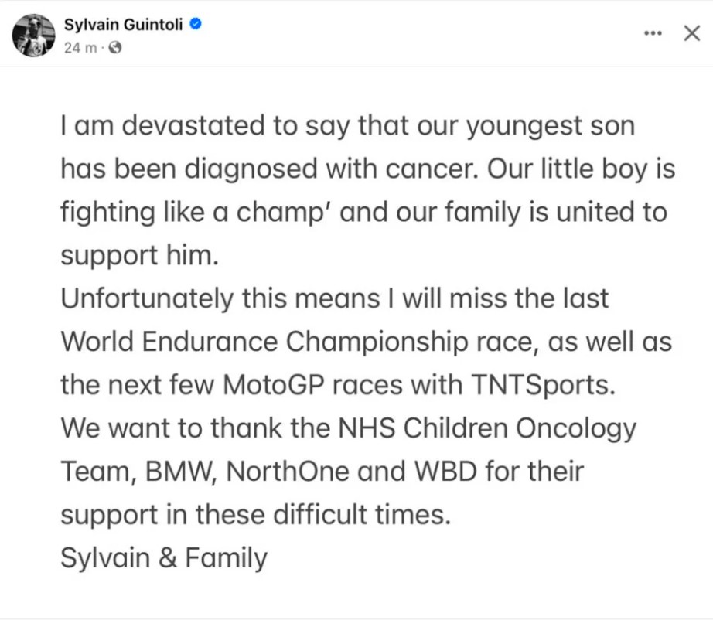Click the word 'cancer' in the post
The image size is (713, 620).
click(432, 169)
